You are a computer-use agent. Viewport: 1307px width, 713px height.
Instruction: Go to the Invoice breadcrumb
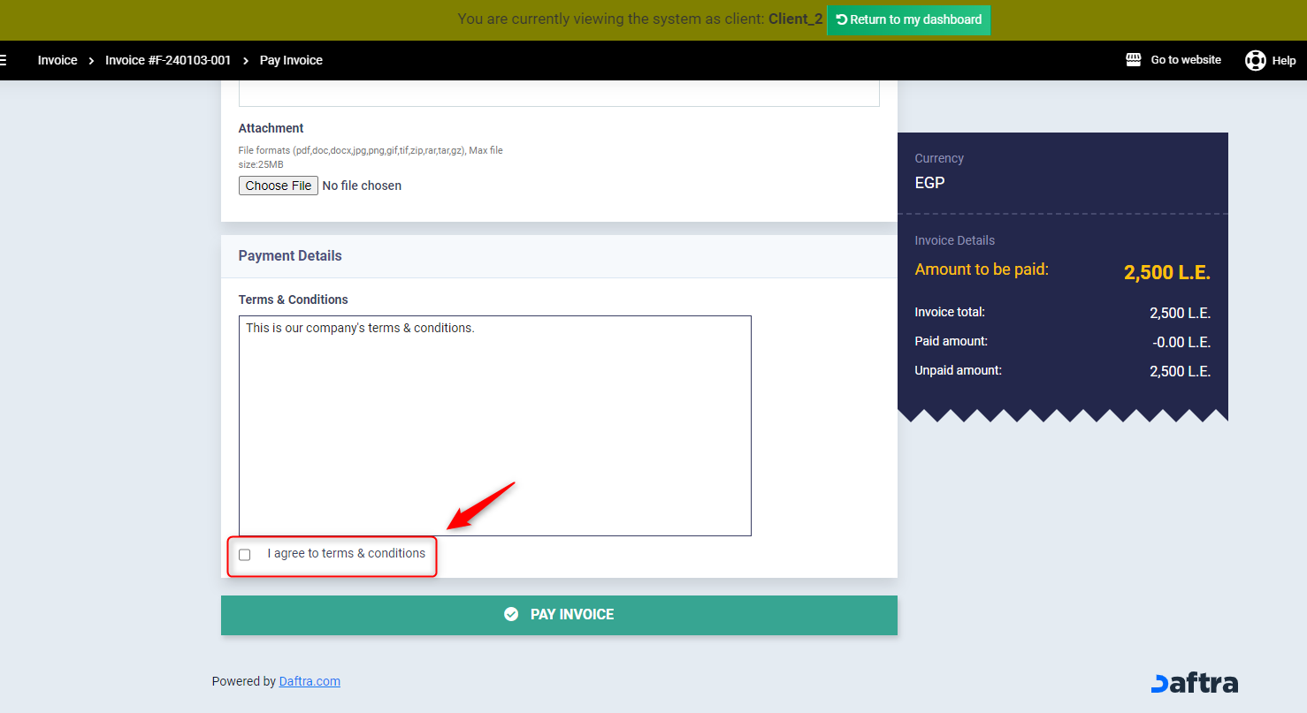[x=57, y=60]
